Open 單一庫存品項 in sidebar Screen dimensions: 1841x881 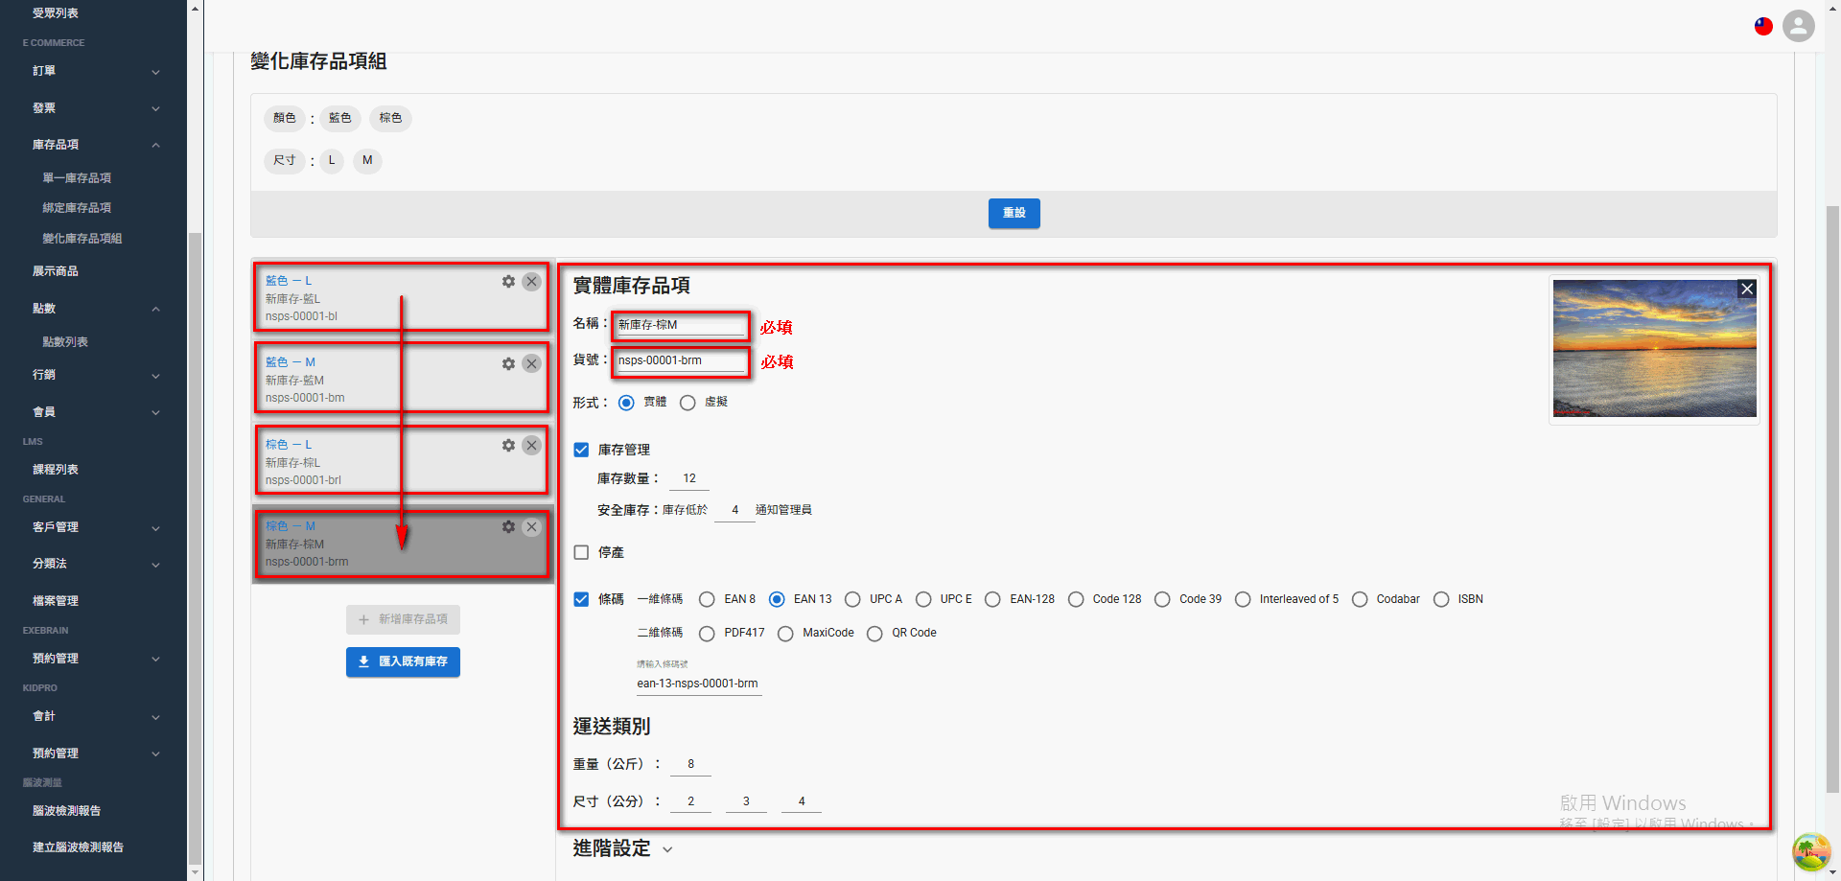(x=77, y=178)
